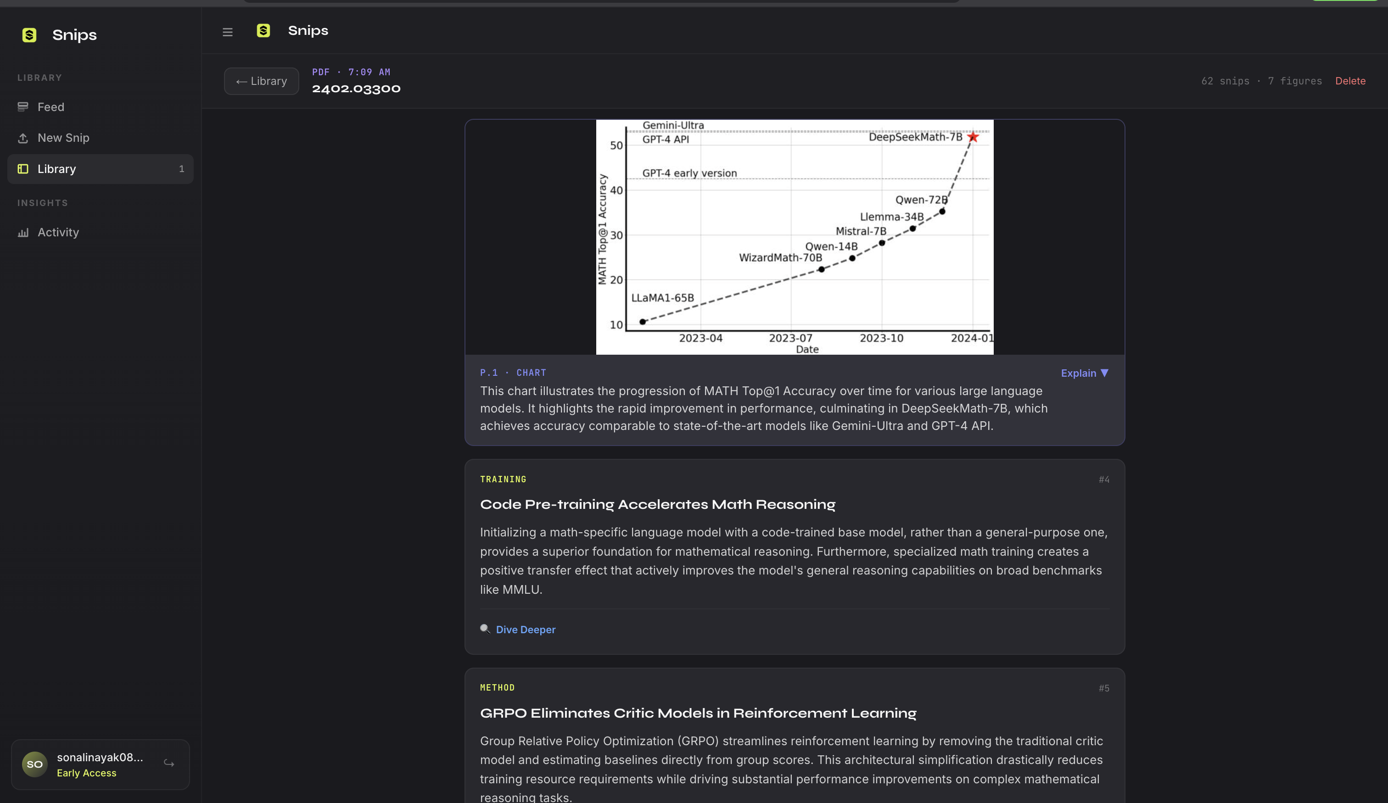Image resolution: width=1388 pixels, height=803 pixels.
Task: Click the SO user avatar
Action: pos(34,764)
